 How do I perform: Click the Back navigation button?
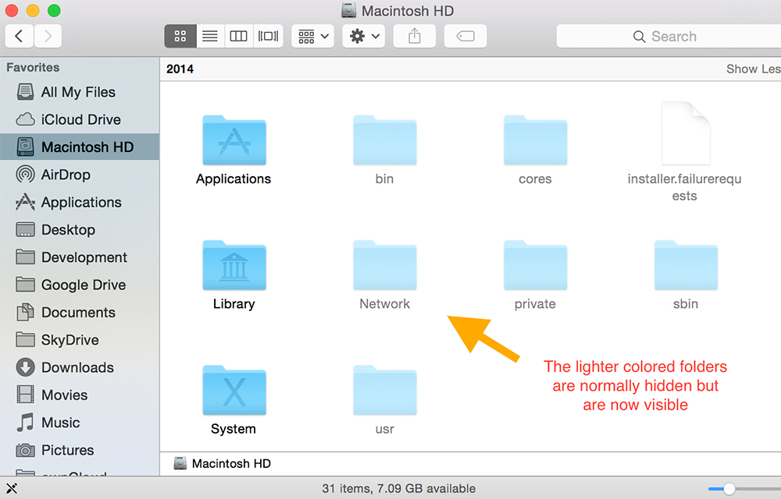click(x=19, y=36)
